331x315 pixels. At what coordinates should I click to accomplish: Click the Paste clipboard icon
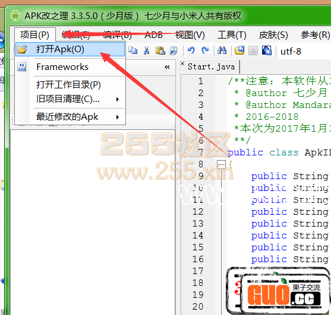pyautogui.click(x=160, y=50)
